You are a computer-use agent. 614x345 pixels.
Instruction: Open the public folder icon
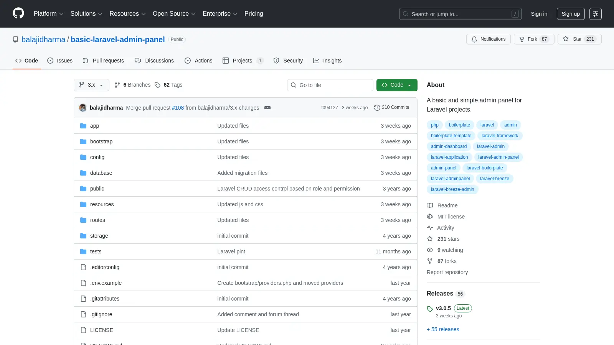pos(83,189)
